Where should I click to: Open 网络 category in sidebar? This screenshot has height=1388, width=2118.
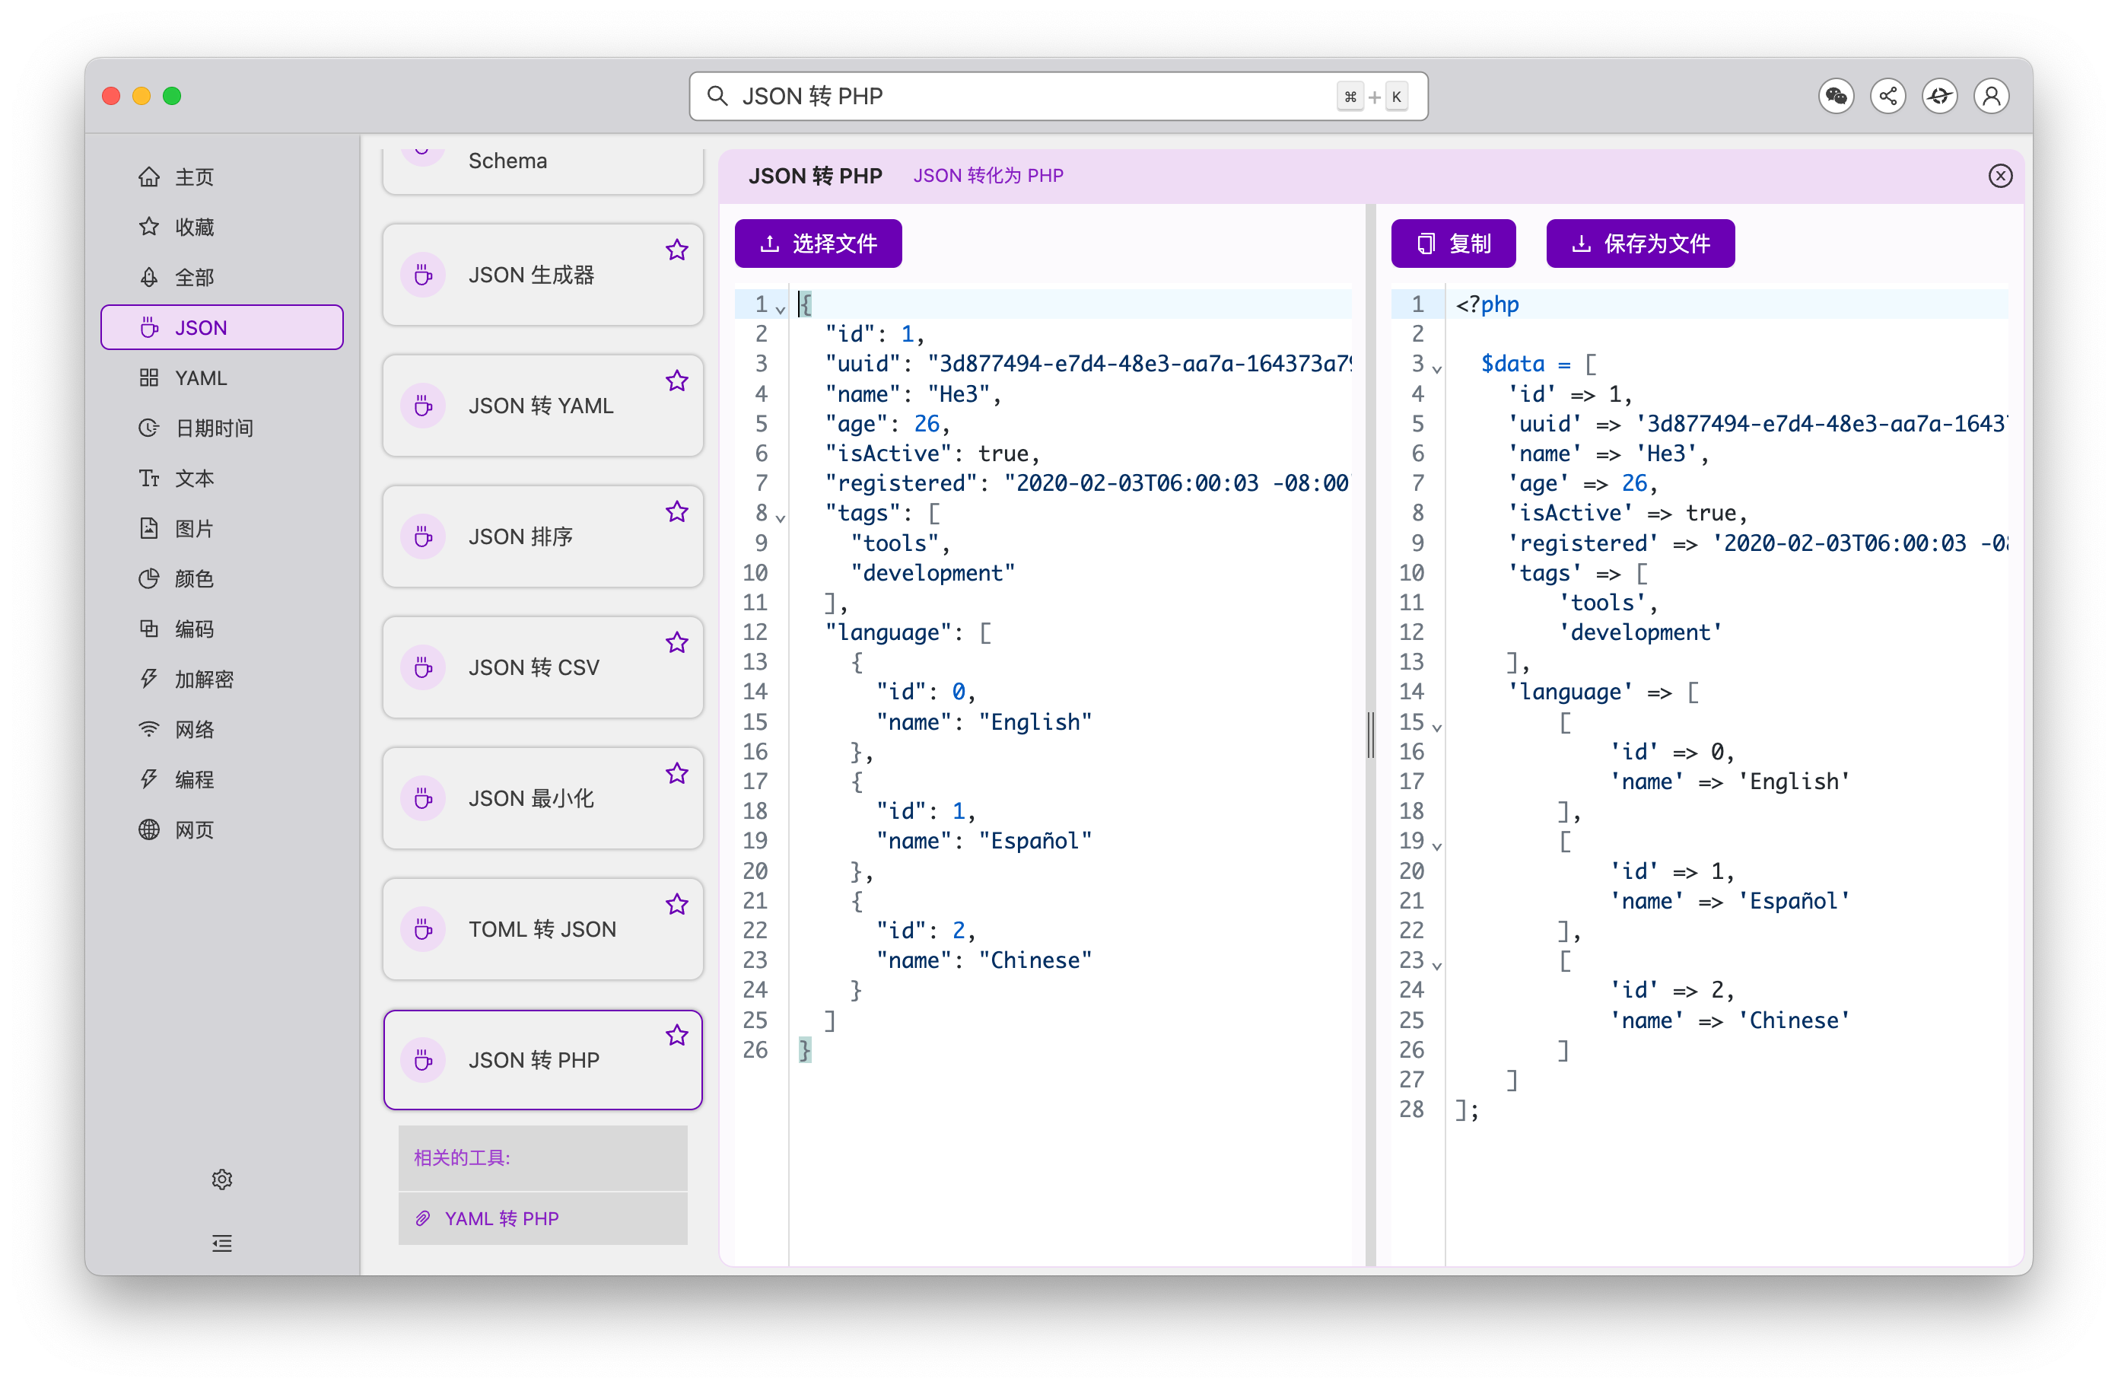point(221,729)
